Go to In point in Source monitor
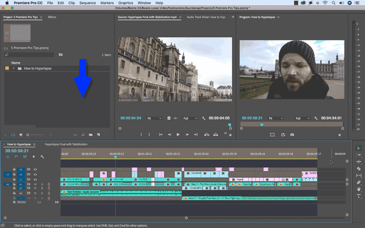Screen dimensions: 365x228 point(161,135)
